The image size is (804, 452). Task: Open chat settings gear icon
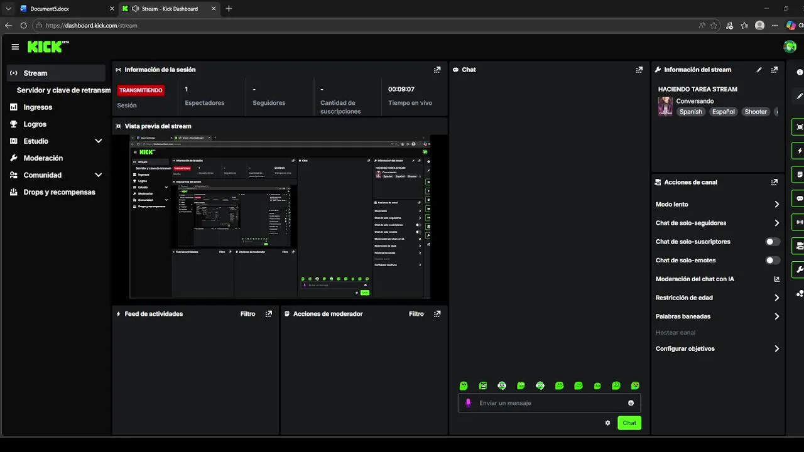pos(607,423)
